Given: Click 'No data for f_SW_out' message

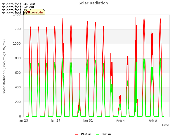Looking at the screenshot, I should [18, 7].
